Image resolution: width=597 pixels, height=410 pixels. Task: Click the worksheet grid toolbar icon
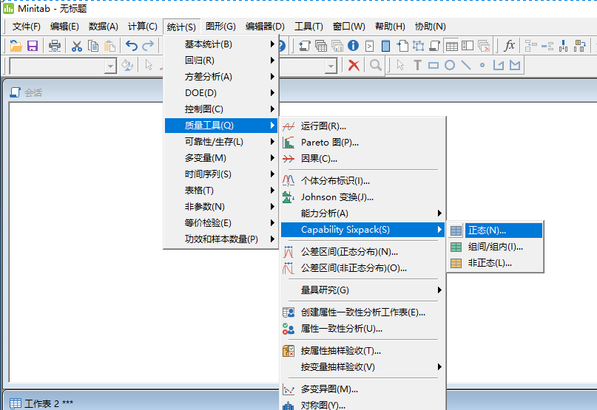pos(451,46)
